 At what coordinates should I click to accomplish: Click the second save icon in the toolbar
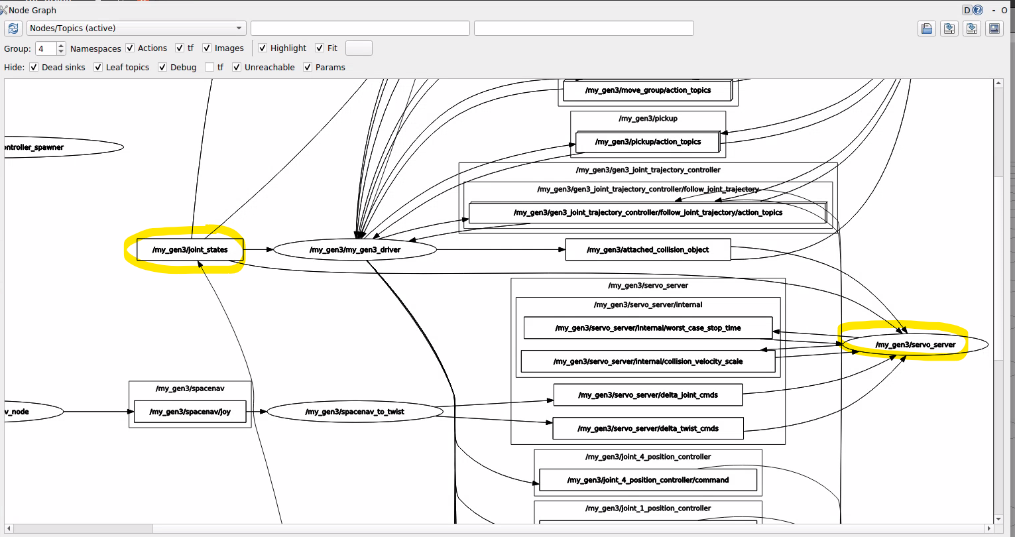click(x=971, y=29)
